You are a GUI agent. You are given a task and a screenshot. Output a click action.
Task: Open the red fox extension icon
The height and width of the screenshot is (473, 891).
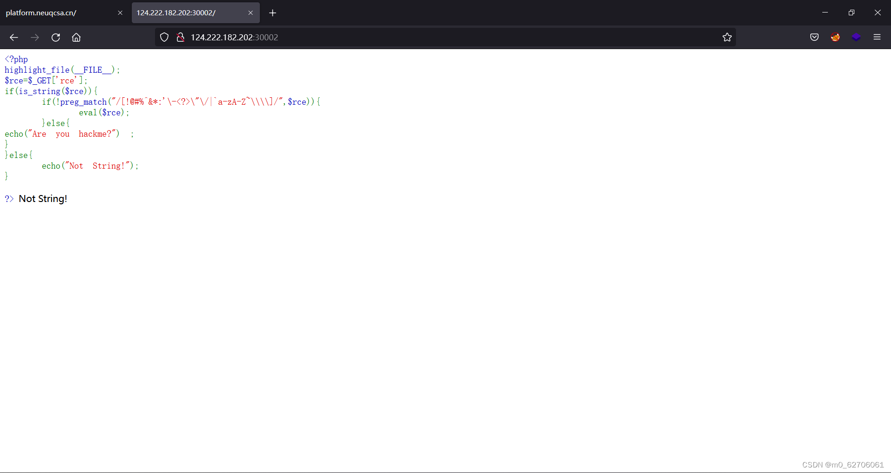point(835,38)
